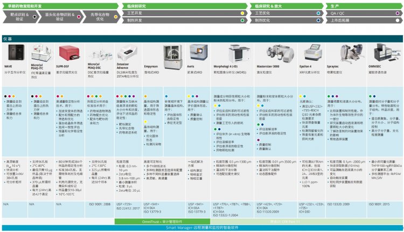Click the black dot beside 靶点识别 & 验证
The height and width of the screenshot is (232, 404).
(34, 17)
